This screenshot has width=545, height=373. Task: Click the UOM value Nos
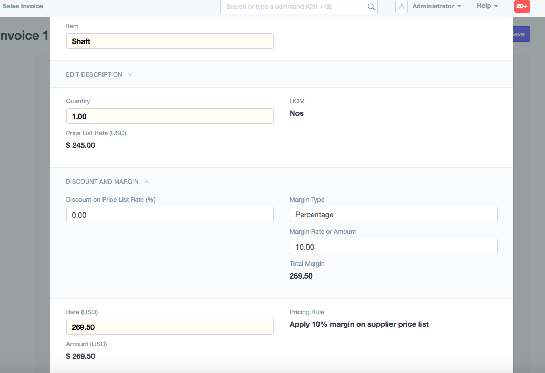(x=297, y=113)
